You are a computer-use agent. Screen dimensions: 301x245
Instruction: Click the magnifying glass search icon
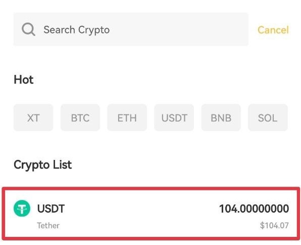pos(28,29)
